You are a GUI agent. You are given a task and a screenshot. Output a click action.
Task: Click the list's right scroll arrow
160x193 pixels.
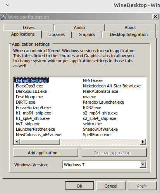pyautogui.click(x=143, y=142)
